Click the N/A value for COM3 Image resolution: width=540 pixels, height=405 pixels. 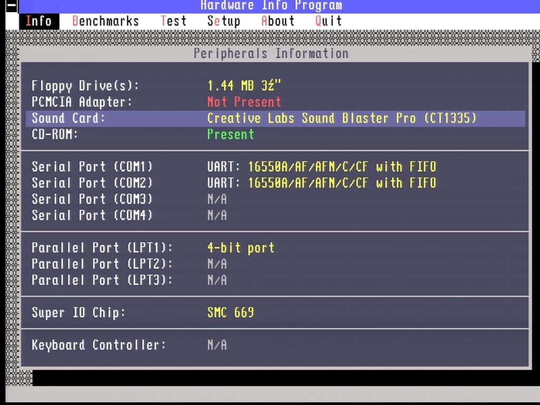(217, 199)
